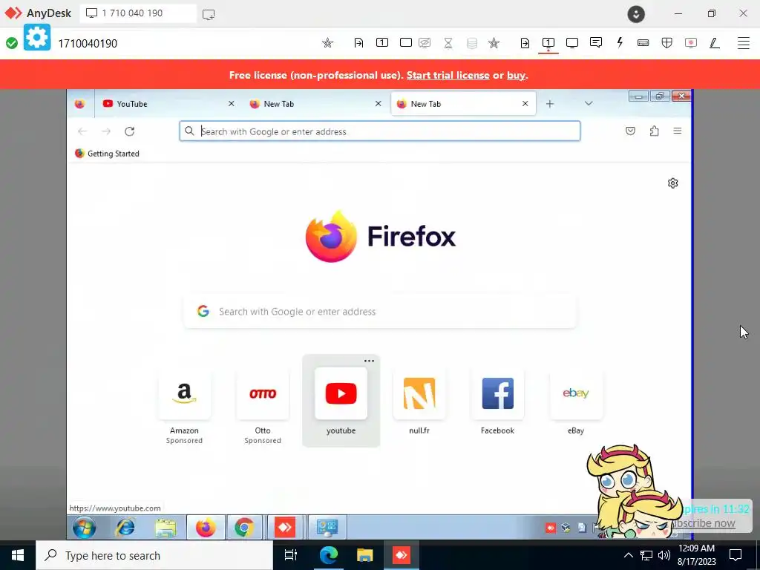Click the greyed hourglass toolbar icon
This screenshot has height=570, width=760.
[448, 43]
